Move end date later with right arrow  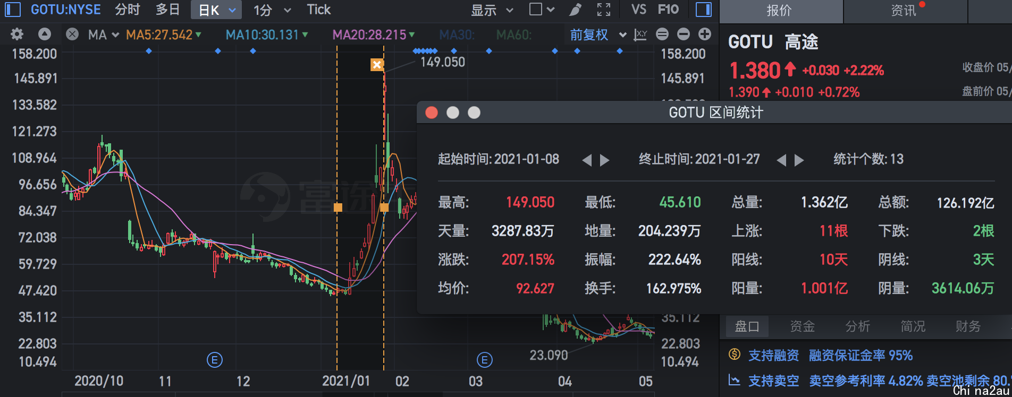point(799,160)
